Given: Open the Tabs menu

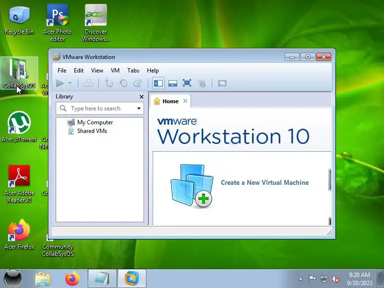Looking at the screenshot, I should tap(133, 71).
